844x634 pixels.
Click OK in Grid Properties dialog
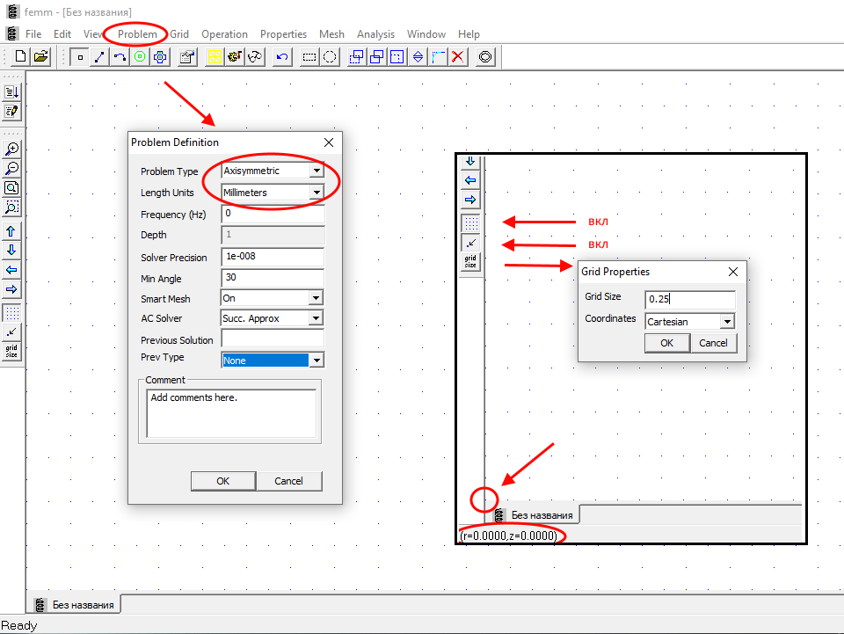tap(667, 343)
